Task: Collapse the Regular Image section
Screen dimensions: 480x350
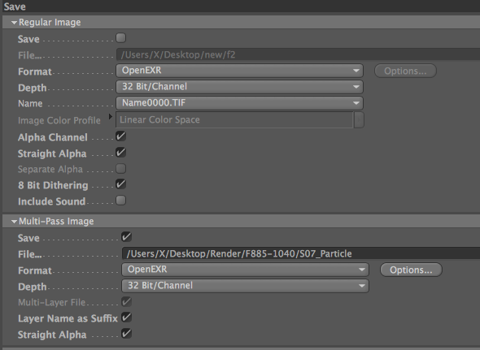Action: [14, 23]
